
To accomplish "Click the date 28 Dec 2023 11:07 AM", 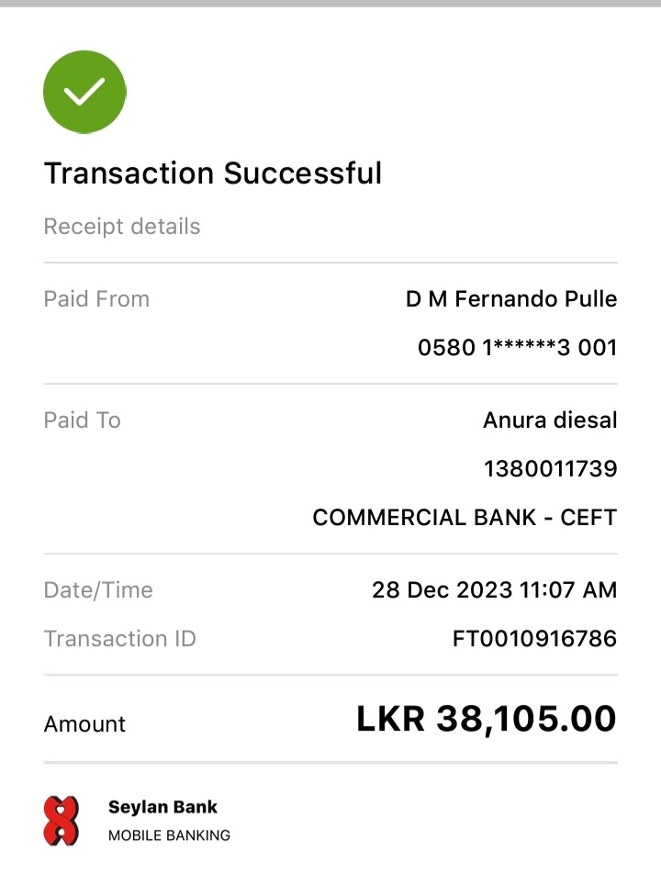I will [494, 590].
